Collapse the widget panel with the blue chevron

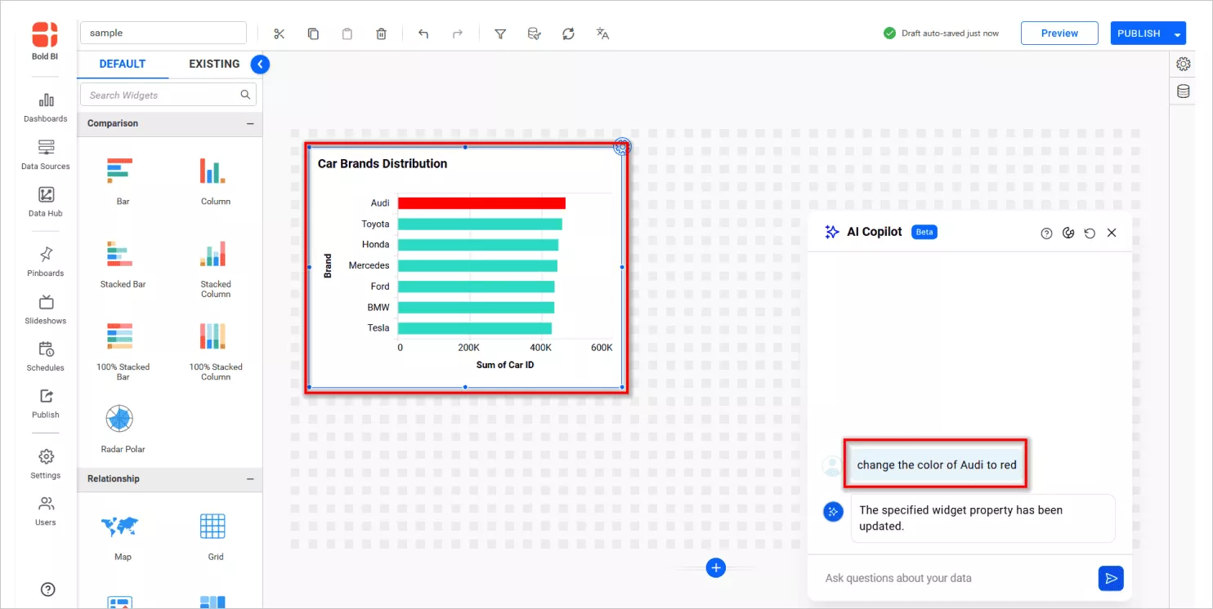260,64
